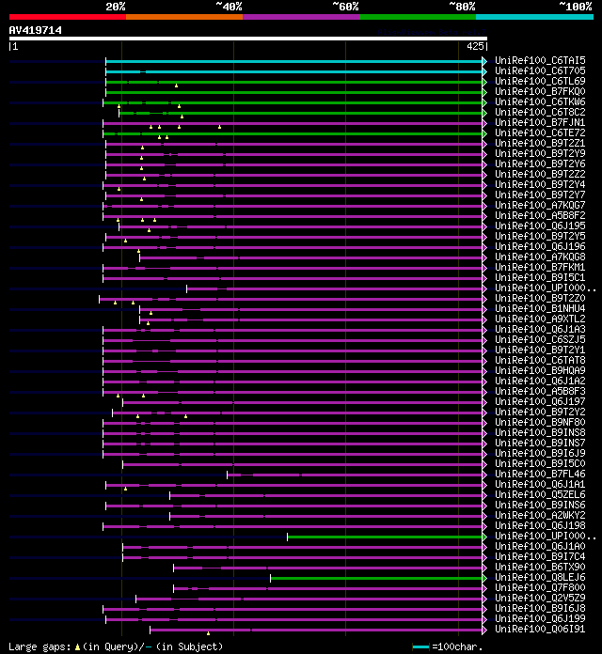602x654 pixels.
Task: Select label UniRef100_Q6J196
Action: (x=540, y=246)
